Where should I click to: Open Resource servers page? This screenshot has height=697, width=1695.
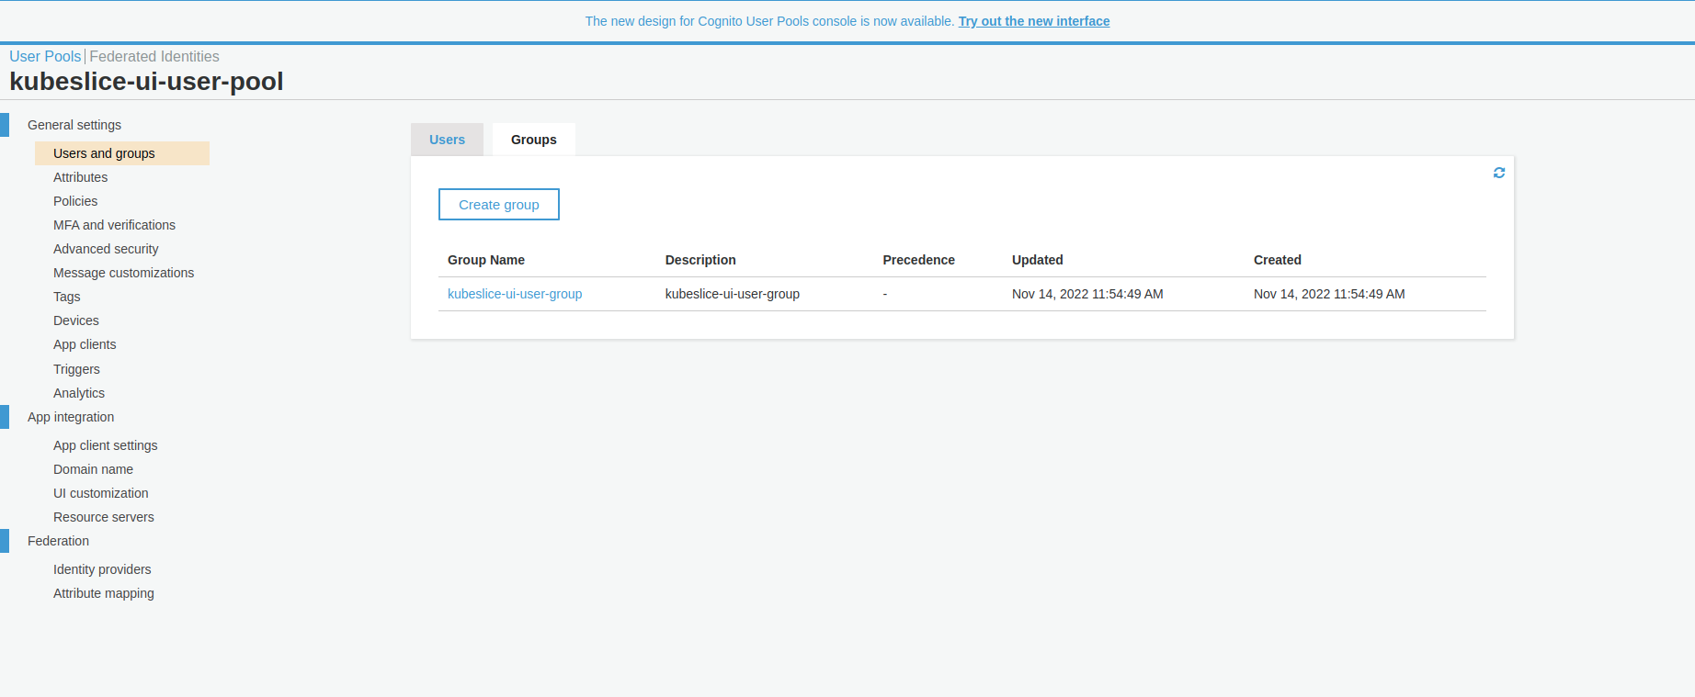click(x=104, y=517)
